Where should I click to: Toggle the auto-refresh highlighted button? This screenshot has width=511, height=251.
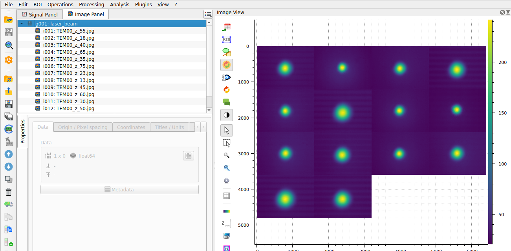(x=227, y=65)
